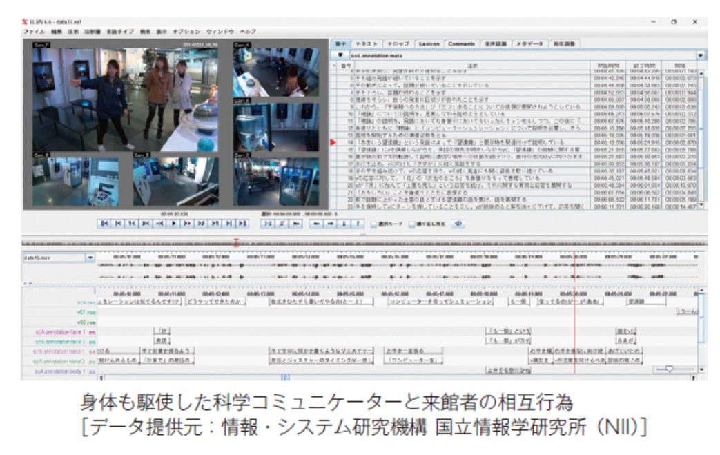Switch to the Comments tab
Viewport: 720px width, 455px height.
click(460, 43)
